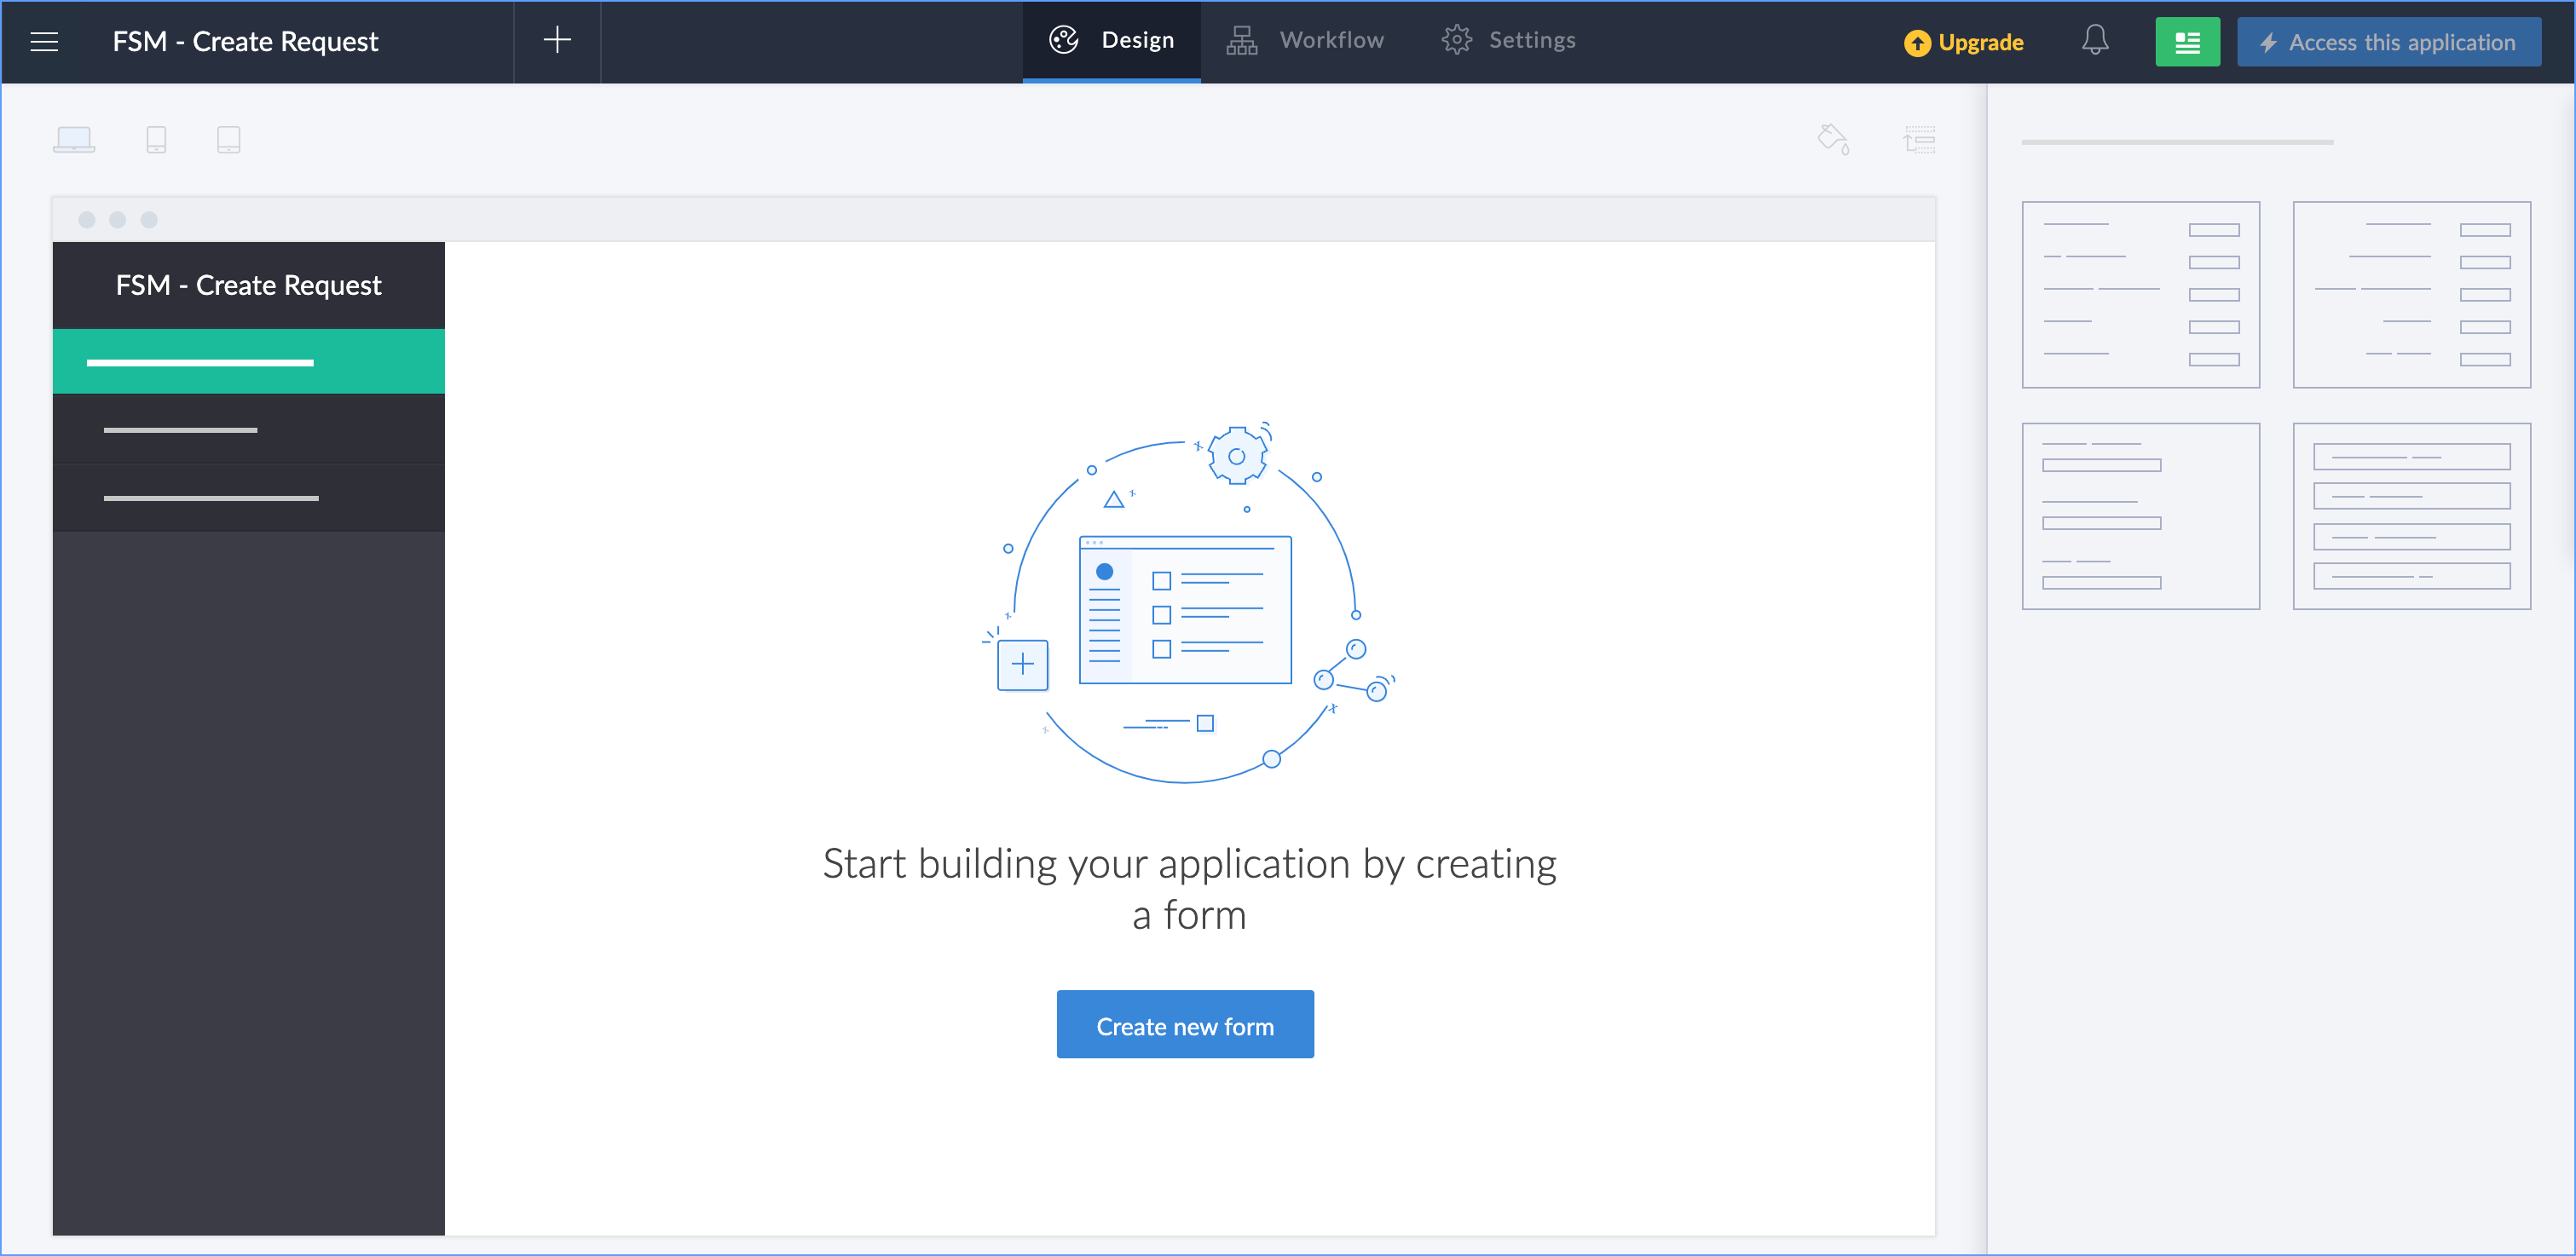Screen dimensions: 2576x1256
Task: Switch to the Design tab
Action: coord(1112,40)
